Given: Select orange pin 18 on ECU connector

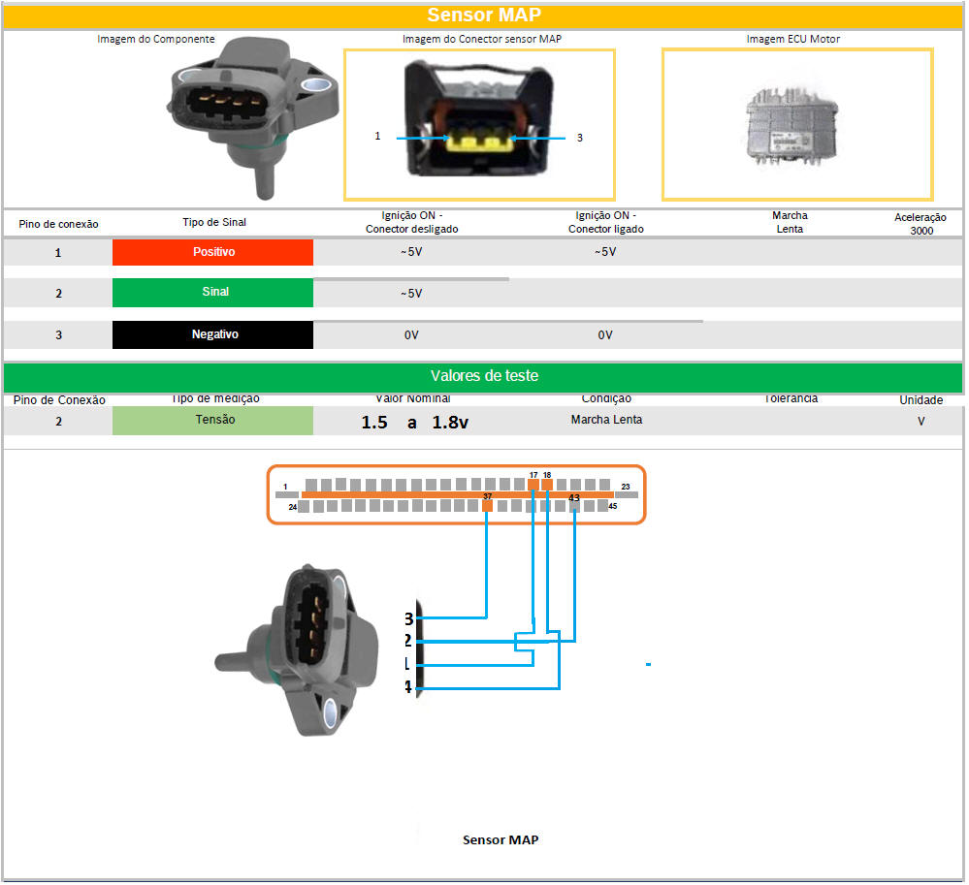Looking at the screenshot, I should click(x=547, y=483).
